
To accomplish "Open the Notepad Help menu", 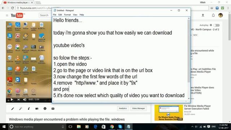I will point(82,15).
